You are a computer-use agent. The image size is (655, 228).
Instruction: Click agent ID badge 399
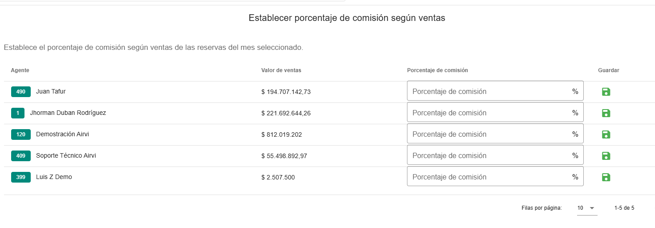pos(21,177)
